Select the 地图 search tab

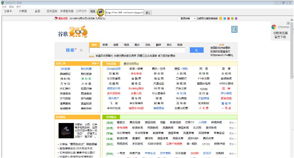(x=116, y=45)
